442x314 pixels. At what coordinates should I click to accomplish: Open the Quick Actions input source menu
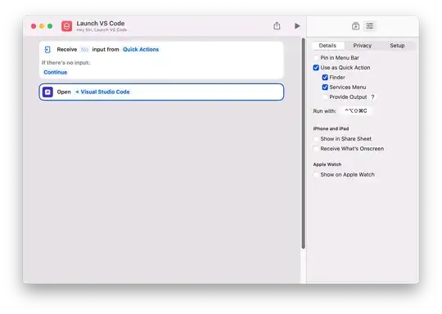[141, 50]
